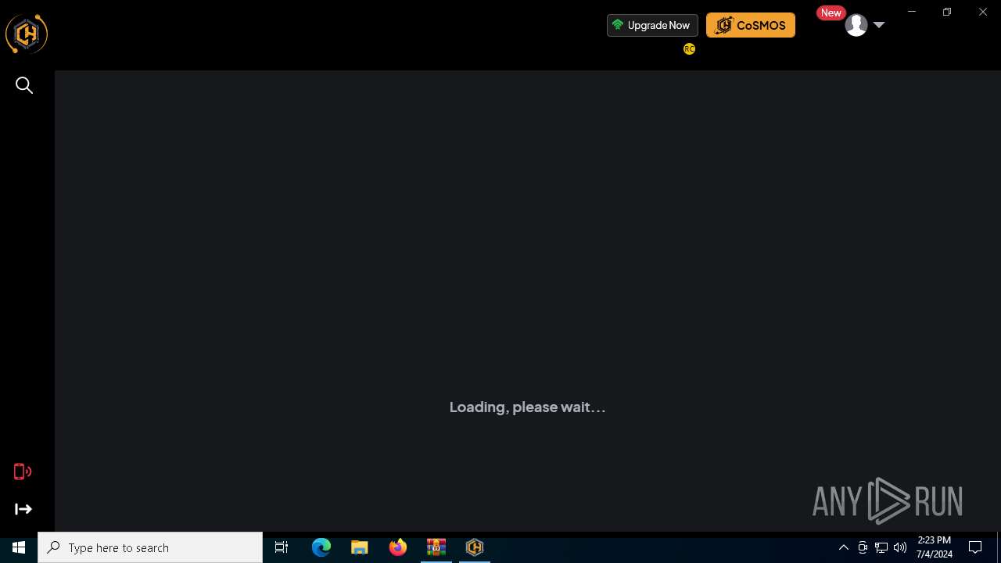Image resolution: width=1001 pixels, height=563 pixels.
Task: Click the Meet Now tray icon
Action: click(x=863, y=547)
